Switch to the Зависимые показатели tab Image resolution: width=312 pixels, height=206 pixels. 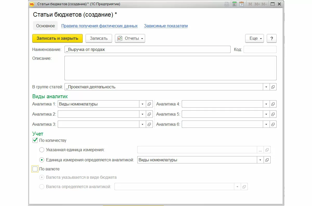pos(166,26)
